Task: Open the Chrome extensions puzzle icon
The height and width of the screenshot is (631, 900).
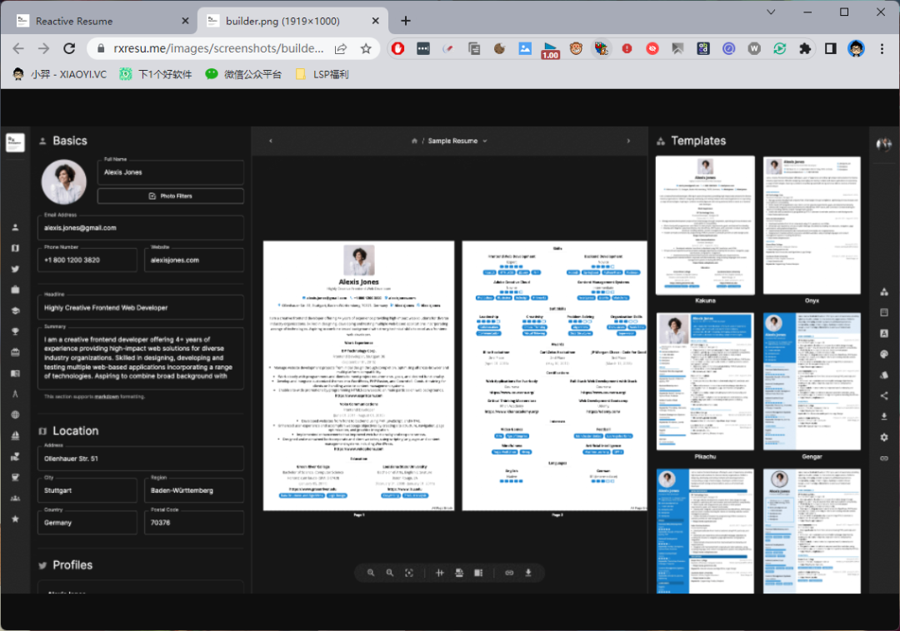Action: coord(805,49)
